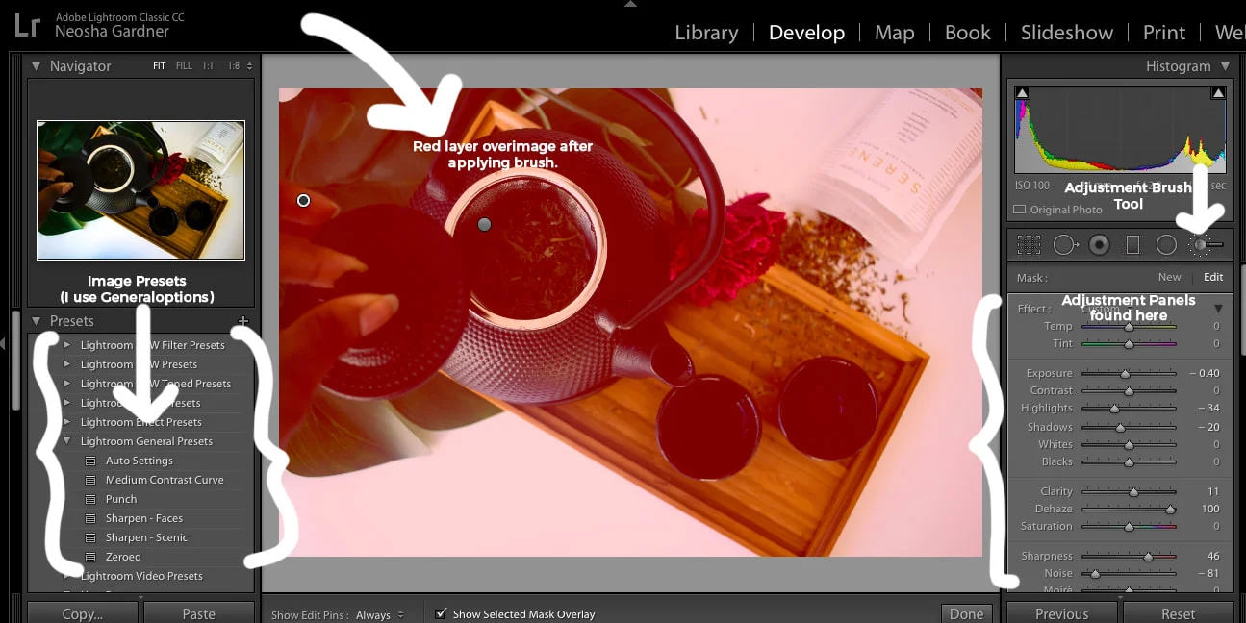
Task: Switch to the Develop module
Action: tap(806, 32)
